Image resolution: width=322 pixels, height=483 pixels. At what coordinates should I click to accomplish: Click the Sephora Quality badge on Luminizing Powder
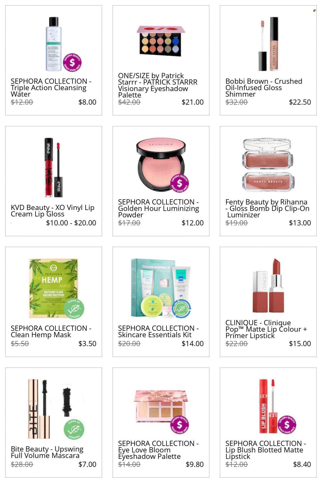[180, 183]
